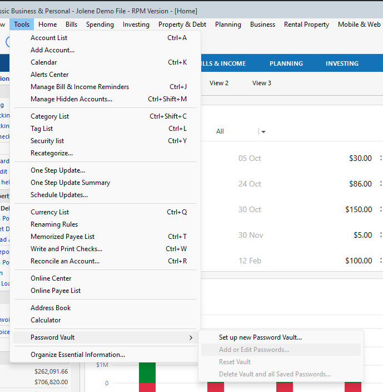383x392 pixels.
Task: Click the $706,820.00 balance
Action: (51, 382)
